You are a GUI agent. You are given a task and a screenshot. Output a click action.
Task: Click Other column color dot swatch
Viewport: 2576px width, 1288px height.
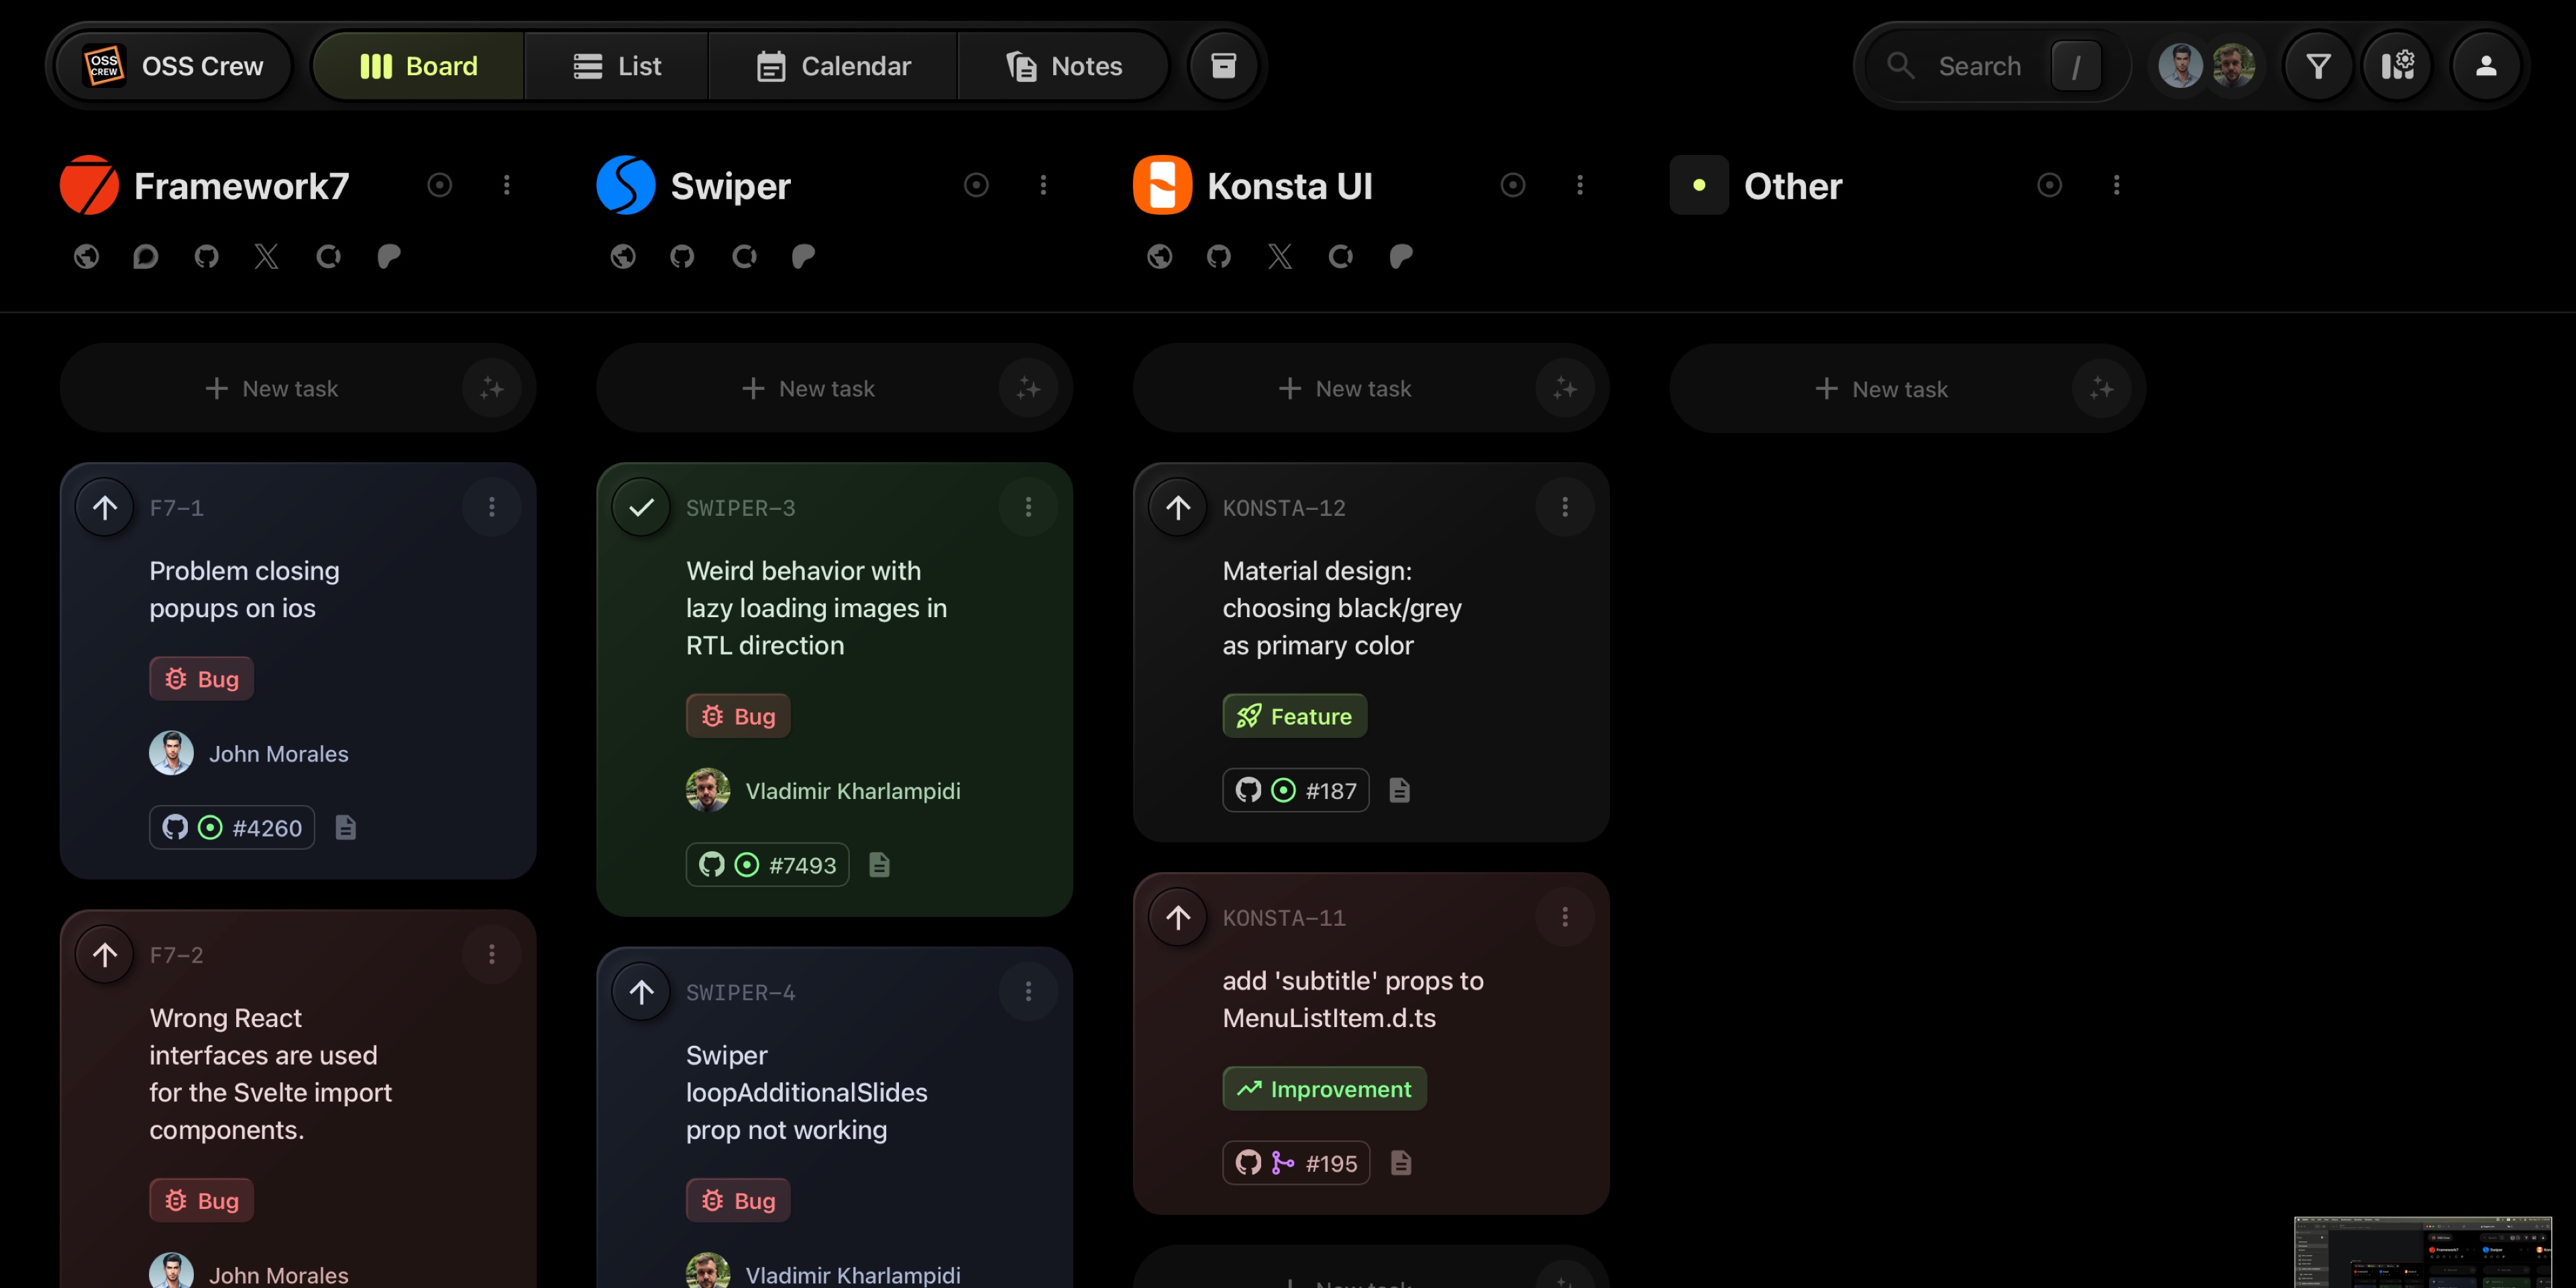pyautogui.click(x=1698, y=185)
